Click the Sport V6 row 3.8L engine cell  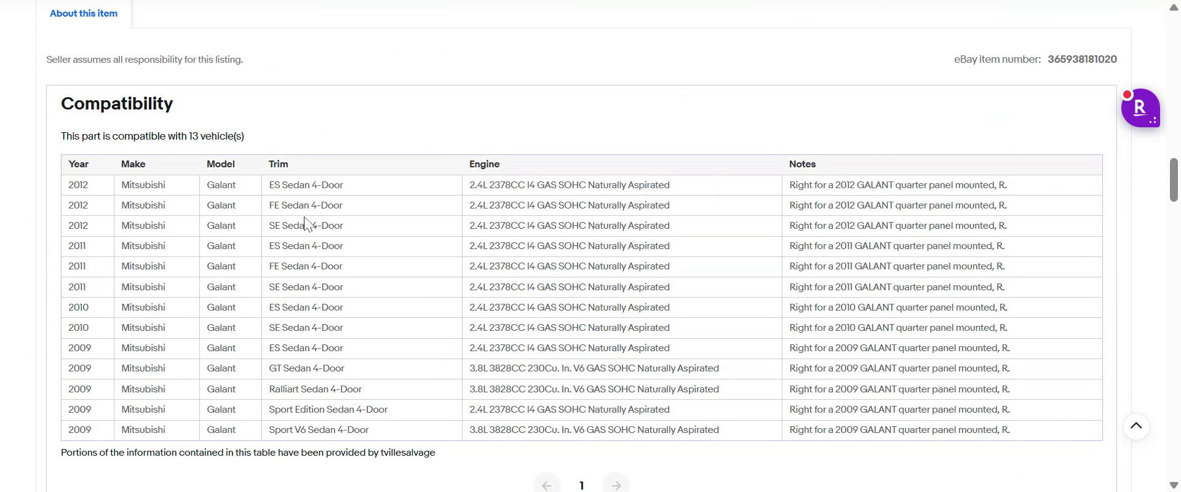pyautogui.click(x=622, y=430)
